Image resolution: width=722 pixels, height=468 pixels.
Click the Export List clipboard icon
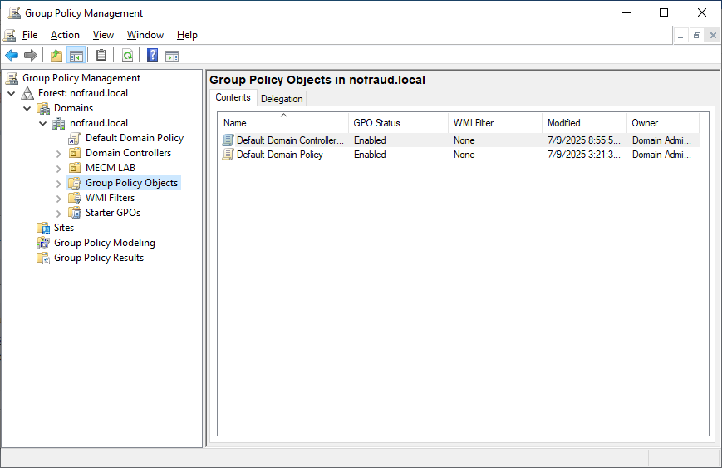pyautogui.click(x=101, y=56)
